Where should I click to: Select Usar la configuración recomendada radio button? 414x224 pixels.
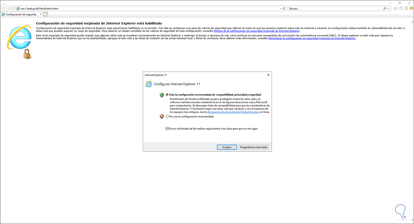pos(167,95)
